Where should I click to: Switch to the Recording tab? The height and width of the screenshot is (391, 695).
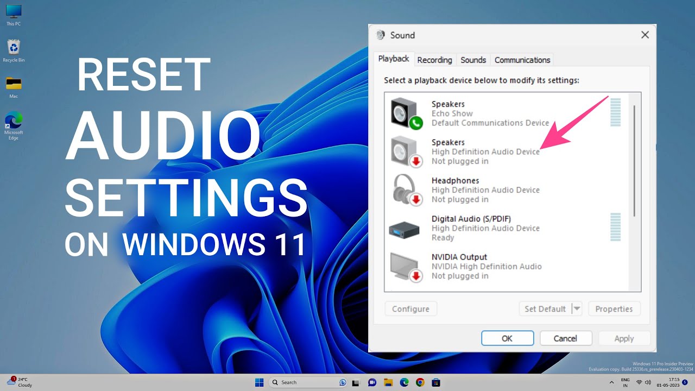(434, 60)
